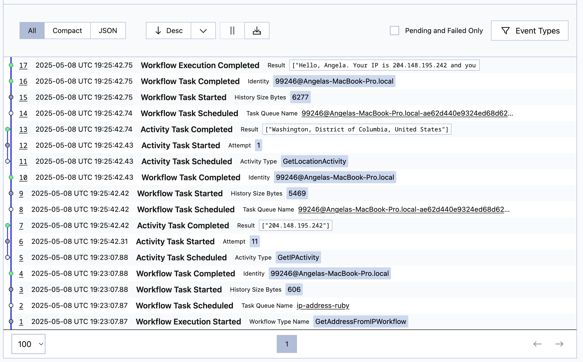Switch to the Compact view tab

click(67, 31)
